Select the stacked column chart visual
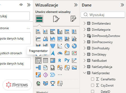126x93 pixels. click(46, 32)
